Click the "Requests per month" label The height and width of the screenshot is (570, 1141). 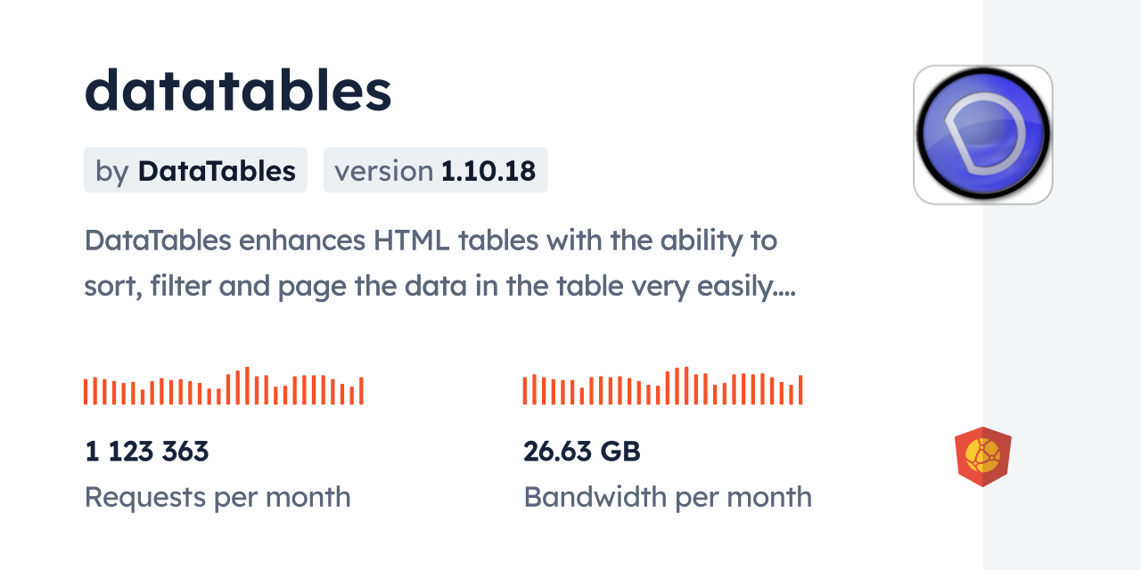[218, 497]
